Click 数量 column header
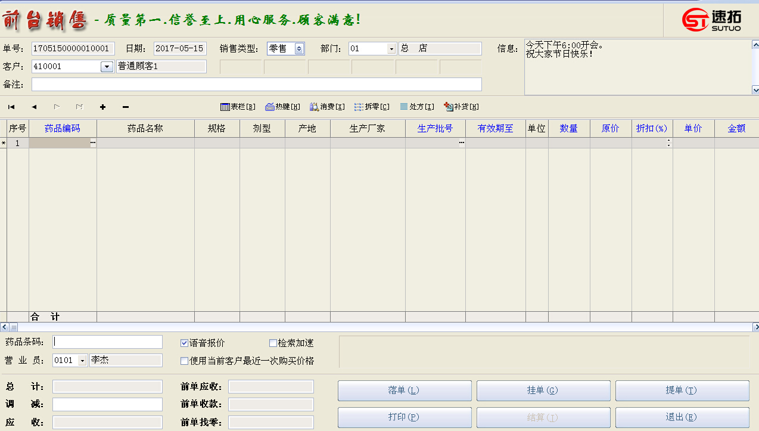 pyautogui.click(x=569, y=128)
